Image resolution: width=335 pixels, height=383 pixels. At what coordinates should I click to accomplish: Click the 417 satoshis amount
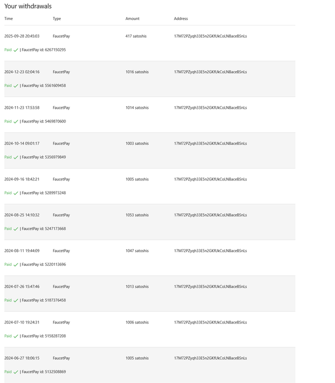point(136,36)
